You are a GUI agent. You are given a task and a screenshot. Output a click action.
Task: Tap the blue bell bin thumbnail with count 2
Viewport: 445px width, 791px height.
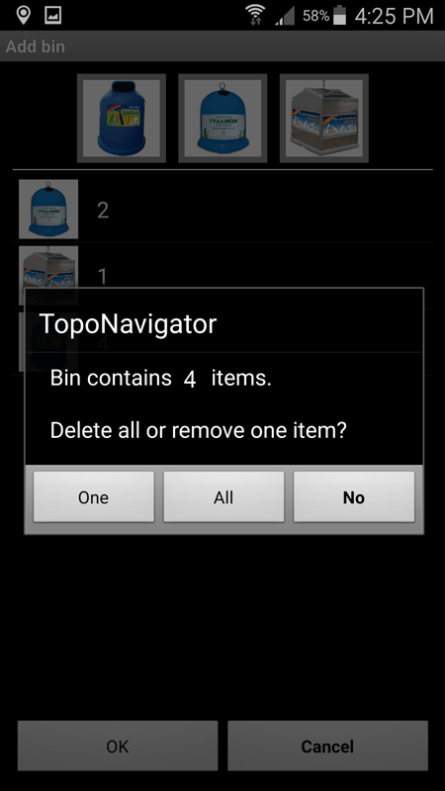[x=48, y=209]
